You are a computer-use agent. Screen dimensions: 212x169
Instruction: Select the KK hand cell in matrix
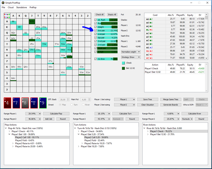click(x=19, y=27)
